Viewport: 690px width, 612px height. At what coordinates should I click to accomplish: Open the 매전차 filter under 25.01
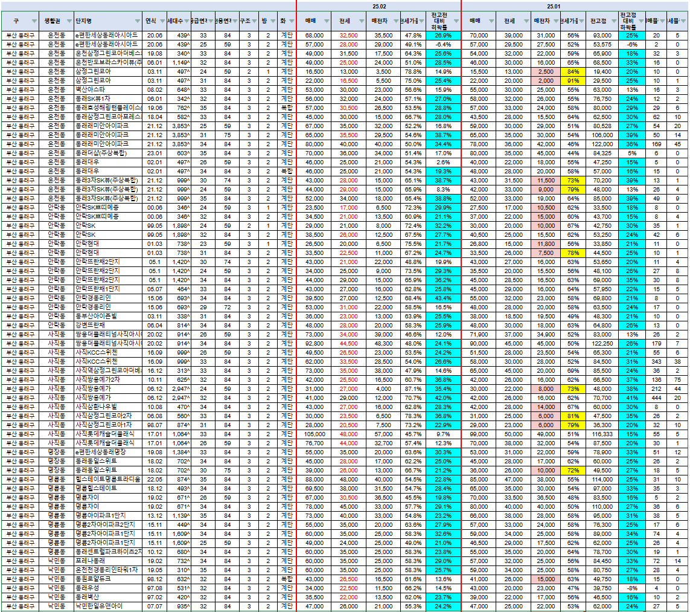point(555,21)
